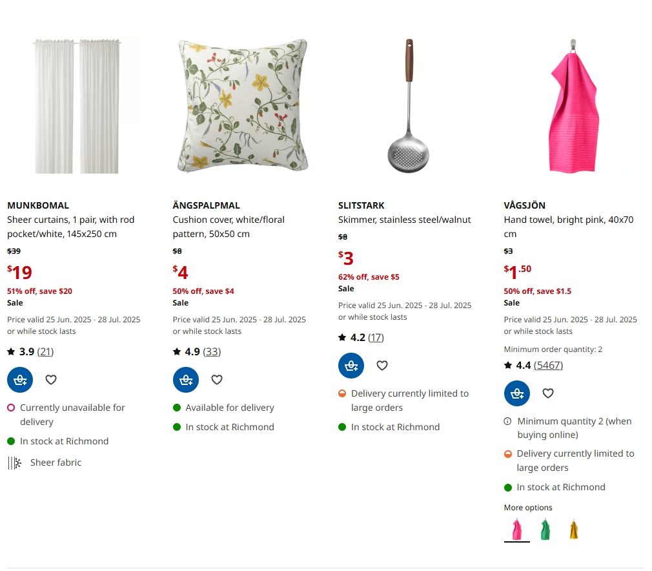This screenshot has height=571, width=652.
Task: Open the SLITSTARK skimmer product image
Action: pyautogui.click(x=408, y=105)
